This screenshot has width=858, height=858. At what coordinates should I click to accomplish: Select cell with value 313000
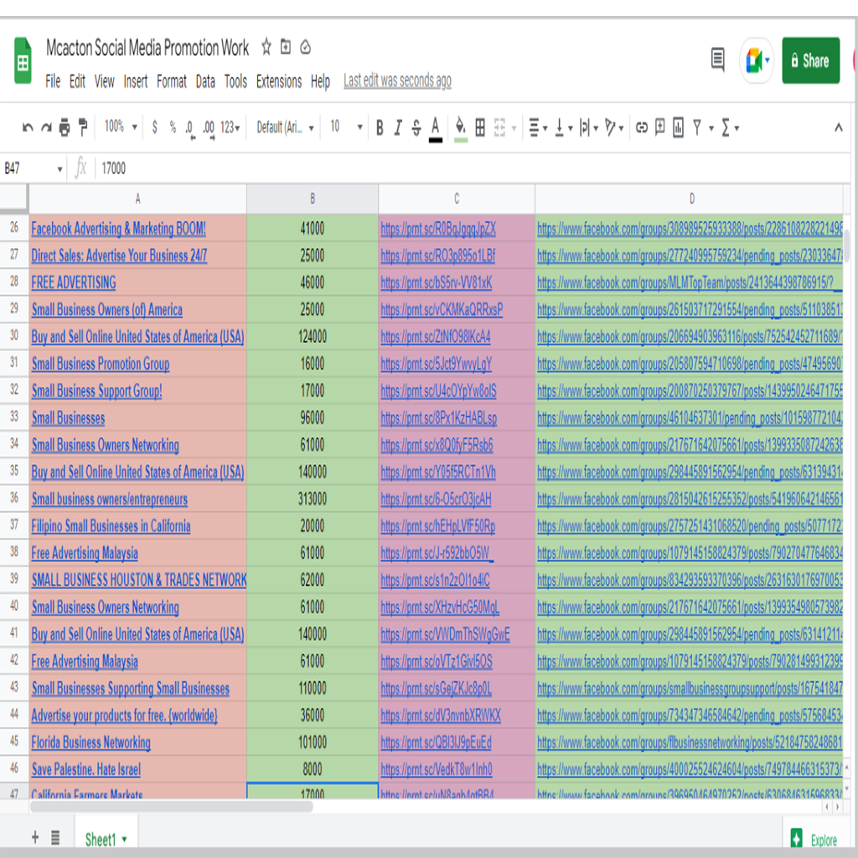(313, 499)
